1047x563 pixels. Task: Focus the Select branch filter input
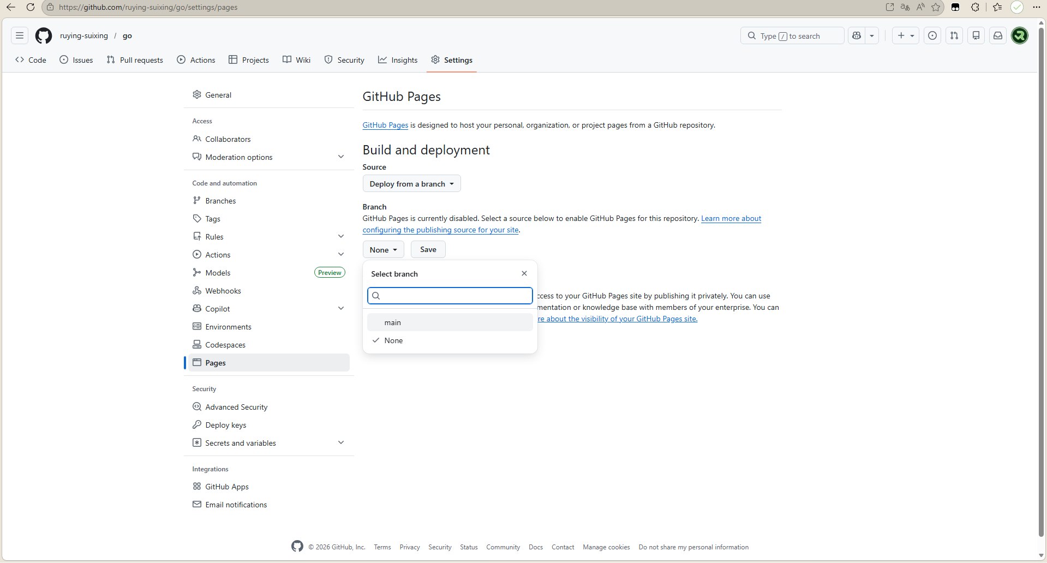coord(450,296)
